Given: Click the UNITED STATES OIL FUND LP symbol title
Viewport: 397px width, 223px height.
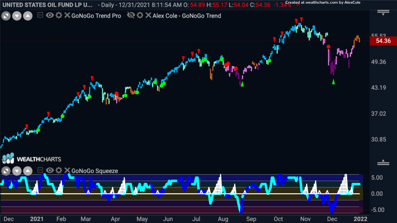Looking at the screenshot, I should point(48,5).
